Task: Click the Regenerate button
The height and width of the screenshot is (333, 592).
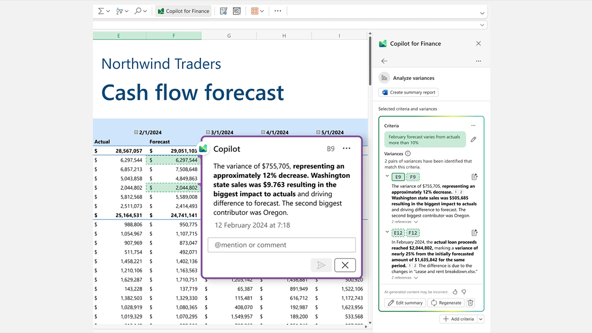Action: coord(446,303)
